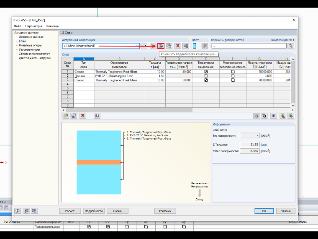Click the delete all compositions icon
Viewport: 318px width, 239px height.
click(x=185, y=46)
